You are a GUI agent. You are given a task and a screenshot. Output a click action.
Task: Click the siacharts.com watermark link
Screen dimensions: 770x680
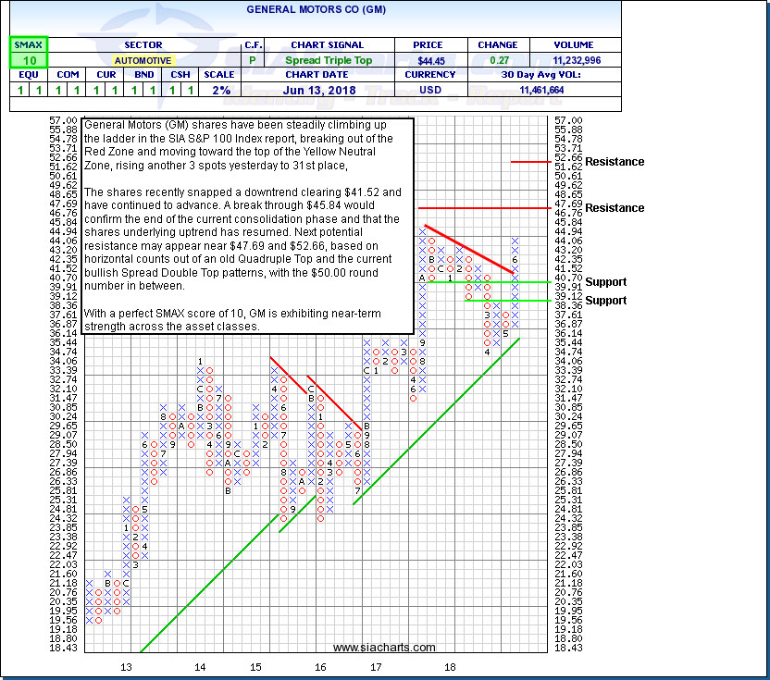(370, 648)
